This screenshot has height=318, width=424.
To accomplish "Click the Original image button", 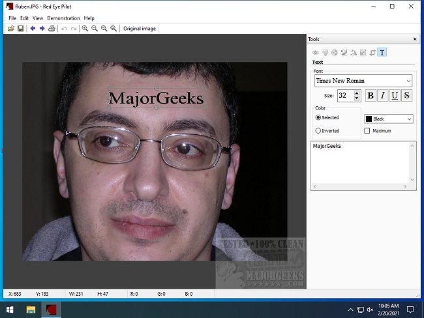I will 140,29.
